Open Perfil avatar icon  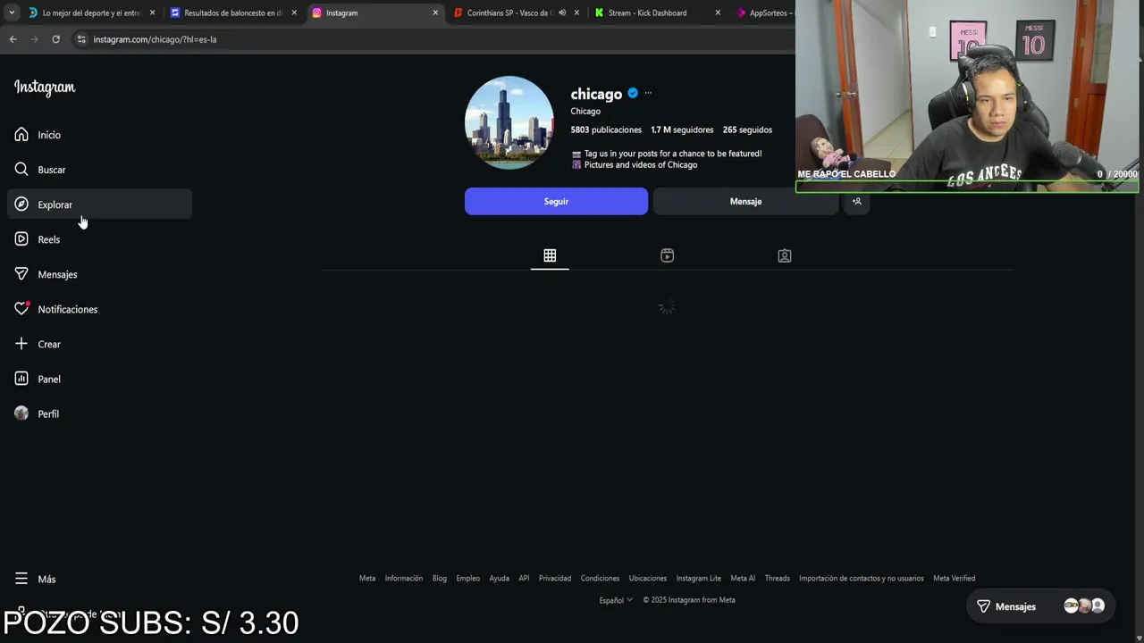click(x=21, y=413)
